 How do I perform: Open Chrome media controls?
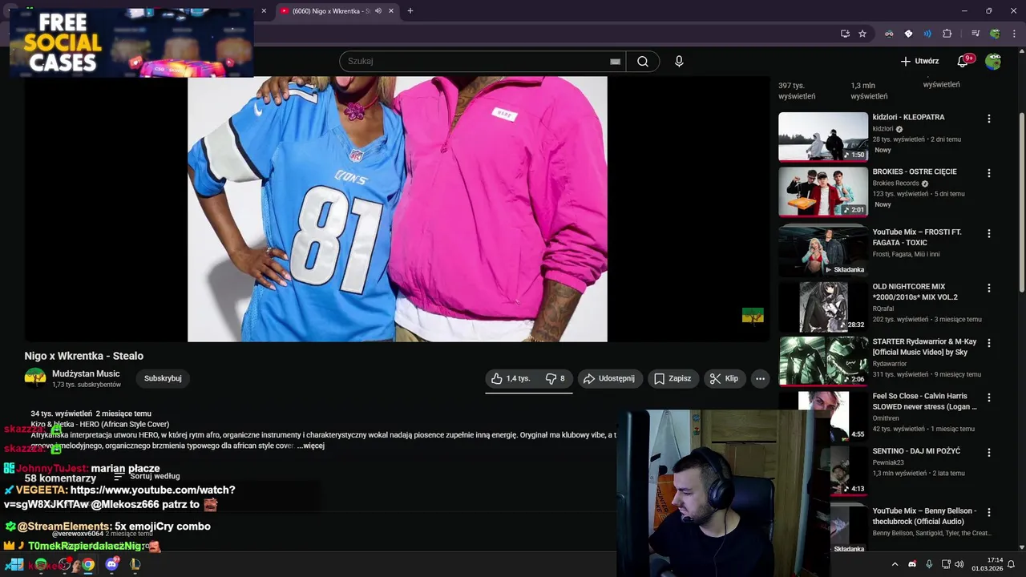click(x=976, y=34)
